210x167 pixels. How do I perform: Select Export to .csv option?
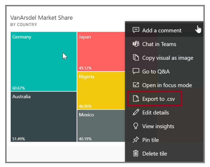pos(164,99)
